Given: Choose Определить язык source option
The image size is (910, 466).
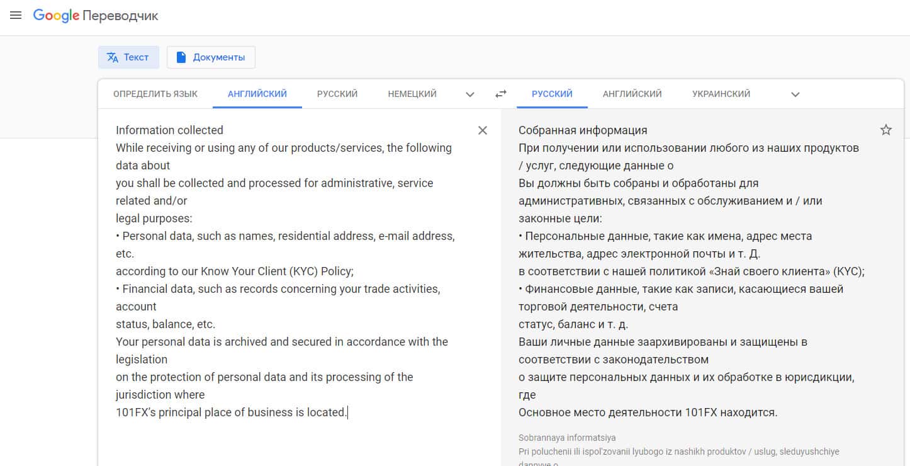Looking at the screenshot, I should coord(155,94).
